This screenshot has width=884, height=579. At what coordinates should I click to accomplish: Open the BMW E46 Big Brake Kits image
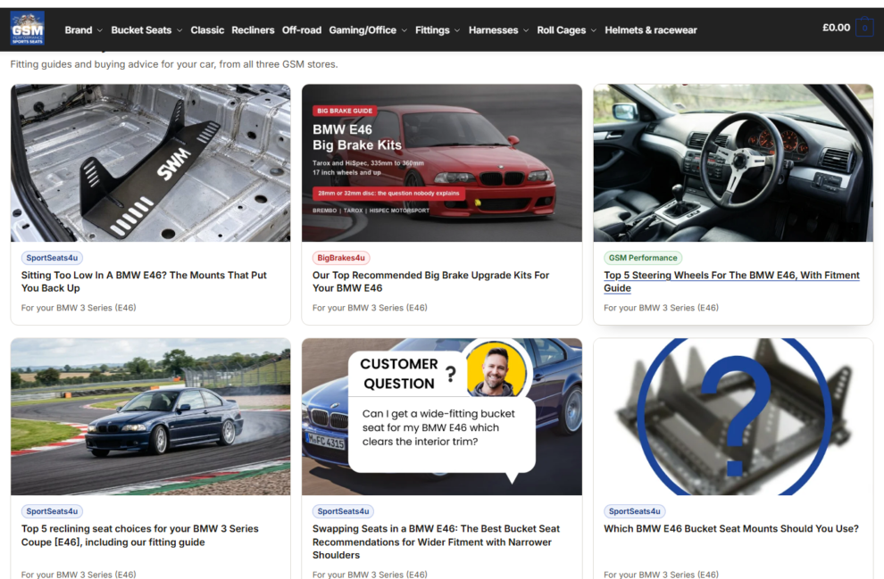click(x=442, y=162)
